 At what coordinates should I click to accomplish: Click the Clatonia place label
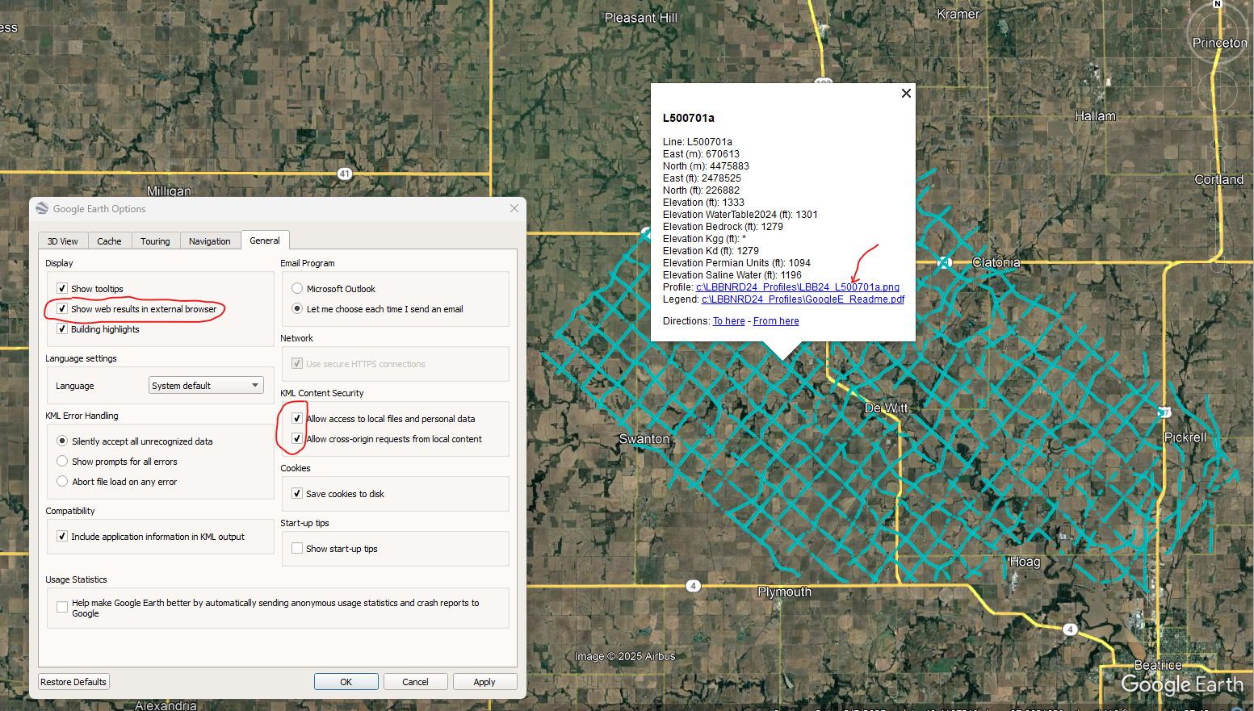(x=996, y=262)
